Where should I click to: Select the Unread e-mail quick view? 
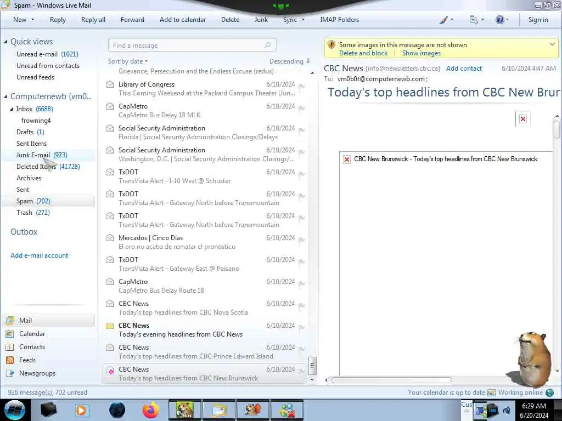coord(47,54)
